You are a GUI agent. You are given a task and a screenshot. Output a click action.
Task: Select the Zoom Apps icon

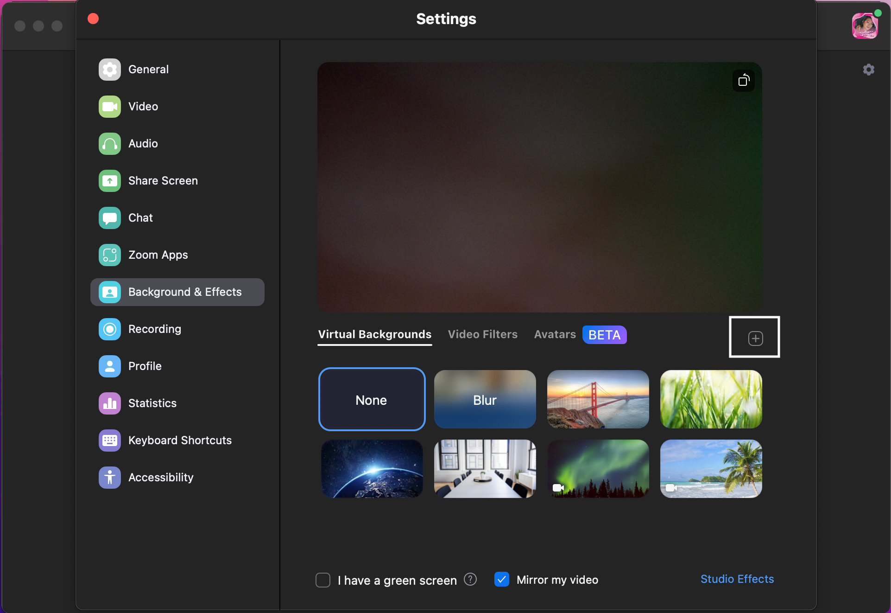110,255
